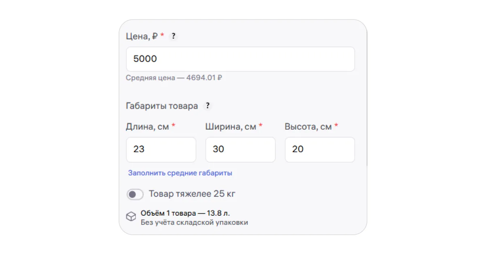Click the Заполнить средние габариты link

click(180, 173)
